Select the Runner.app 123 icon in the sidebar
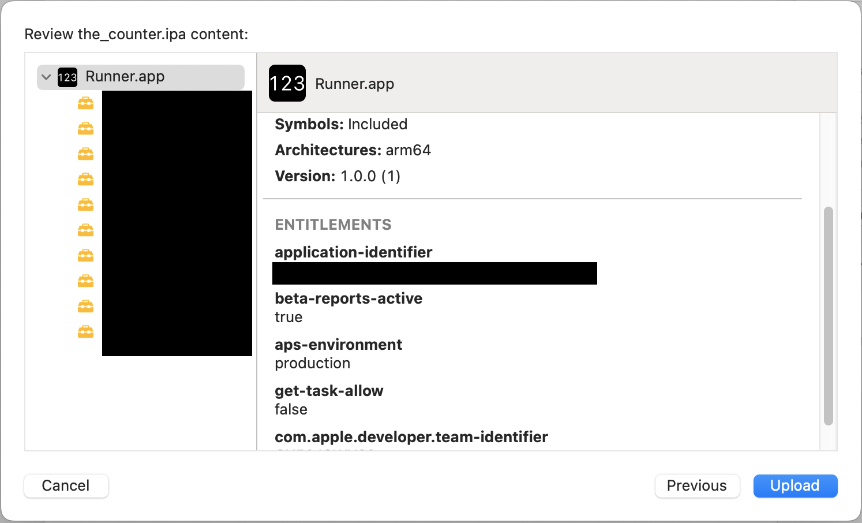 (68, 77)
